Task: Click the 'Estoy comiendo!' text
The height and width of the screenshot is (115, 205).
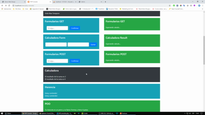Action: point(51,96)
